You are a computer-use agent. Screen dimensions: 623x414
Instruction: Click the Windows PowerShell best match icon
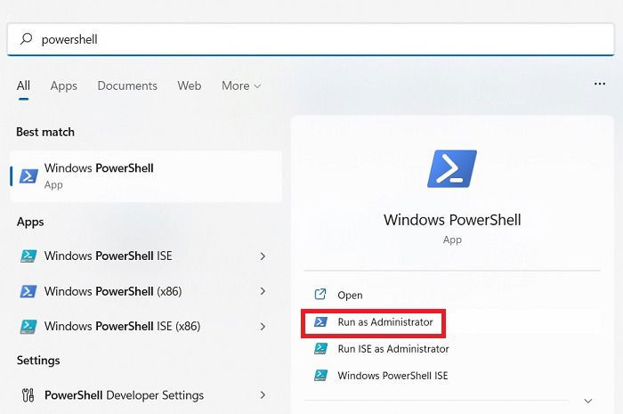(x=29, y=176)
